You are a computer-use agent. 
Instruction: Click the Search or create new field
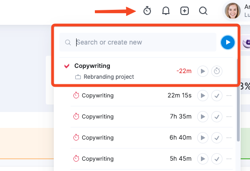click(138, 42)
